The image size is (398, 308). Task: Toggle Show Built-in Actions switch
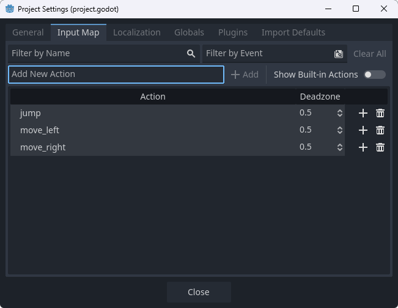click(374, 75)
